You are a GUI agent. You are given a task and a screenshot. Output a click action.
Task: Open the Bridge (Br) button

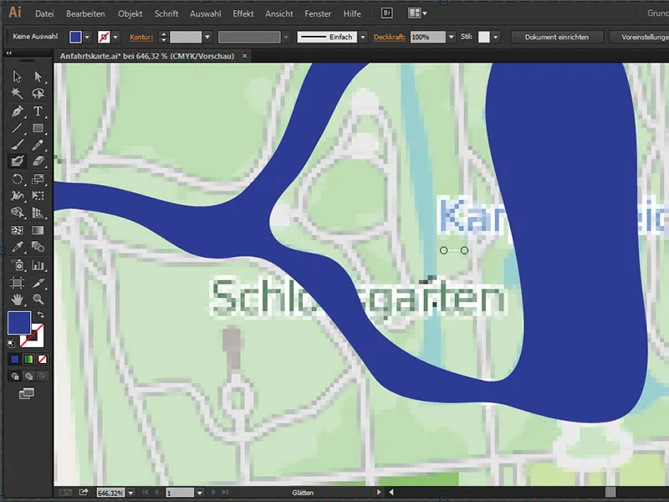point(387,13)
